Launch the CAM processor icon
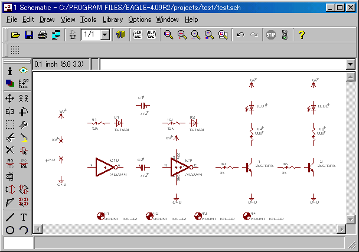The width and height of the screenshot is (359, 252). click(56, 35)
